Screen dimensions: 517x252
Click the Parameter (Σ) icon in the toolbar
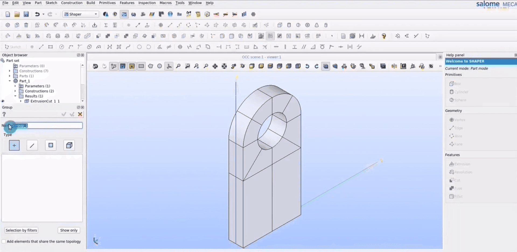point(106,25)
